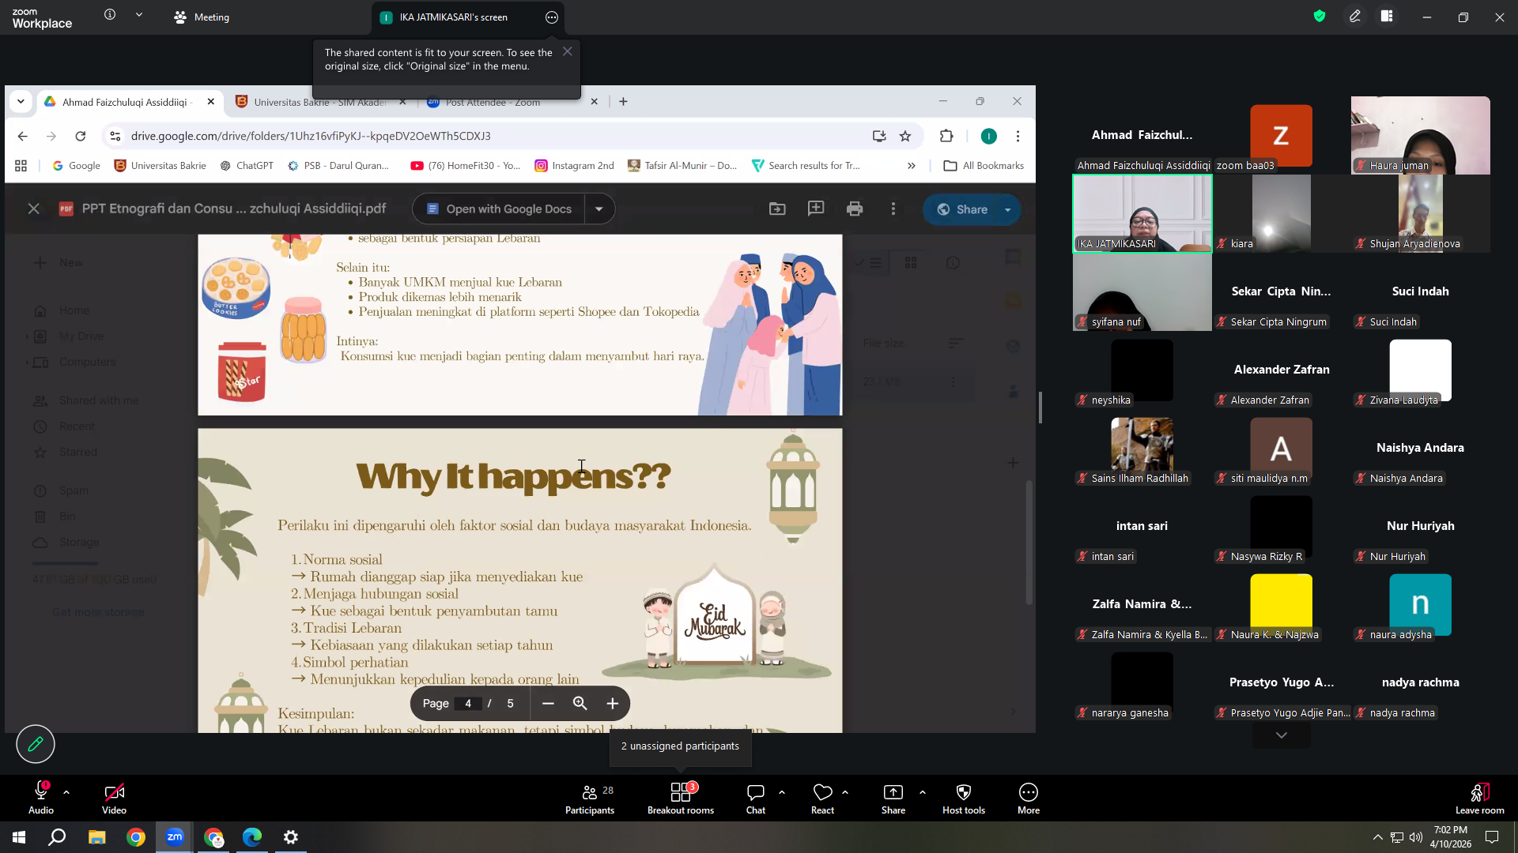Open Windows Start menu
The image size is (1518, 853).
pos(19,837)
